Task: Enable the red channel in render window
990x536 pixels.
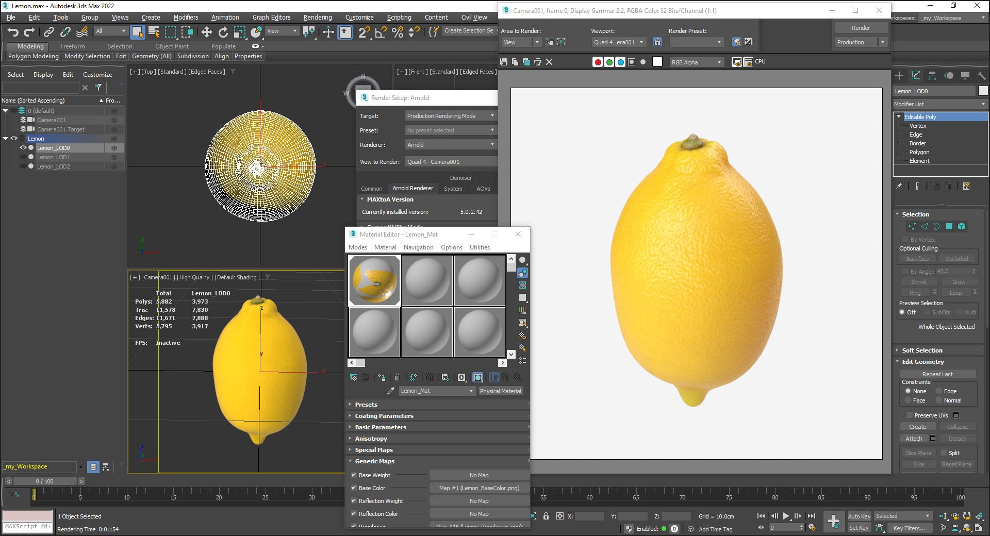Action: (598, 62)
